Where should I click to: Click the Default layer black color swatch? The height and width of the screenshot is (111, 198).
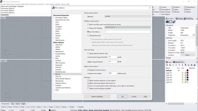(x=187, y=71)
